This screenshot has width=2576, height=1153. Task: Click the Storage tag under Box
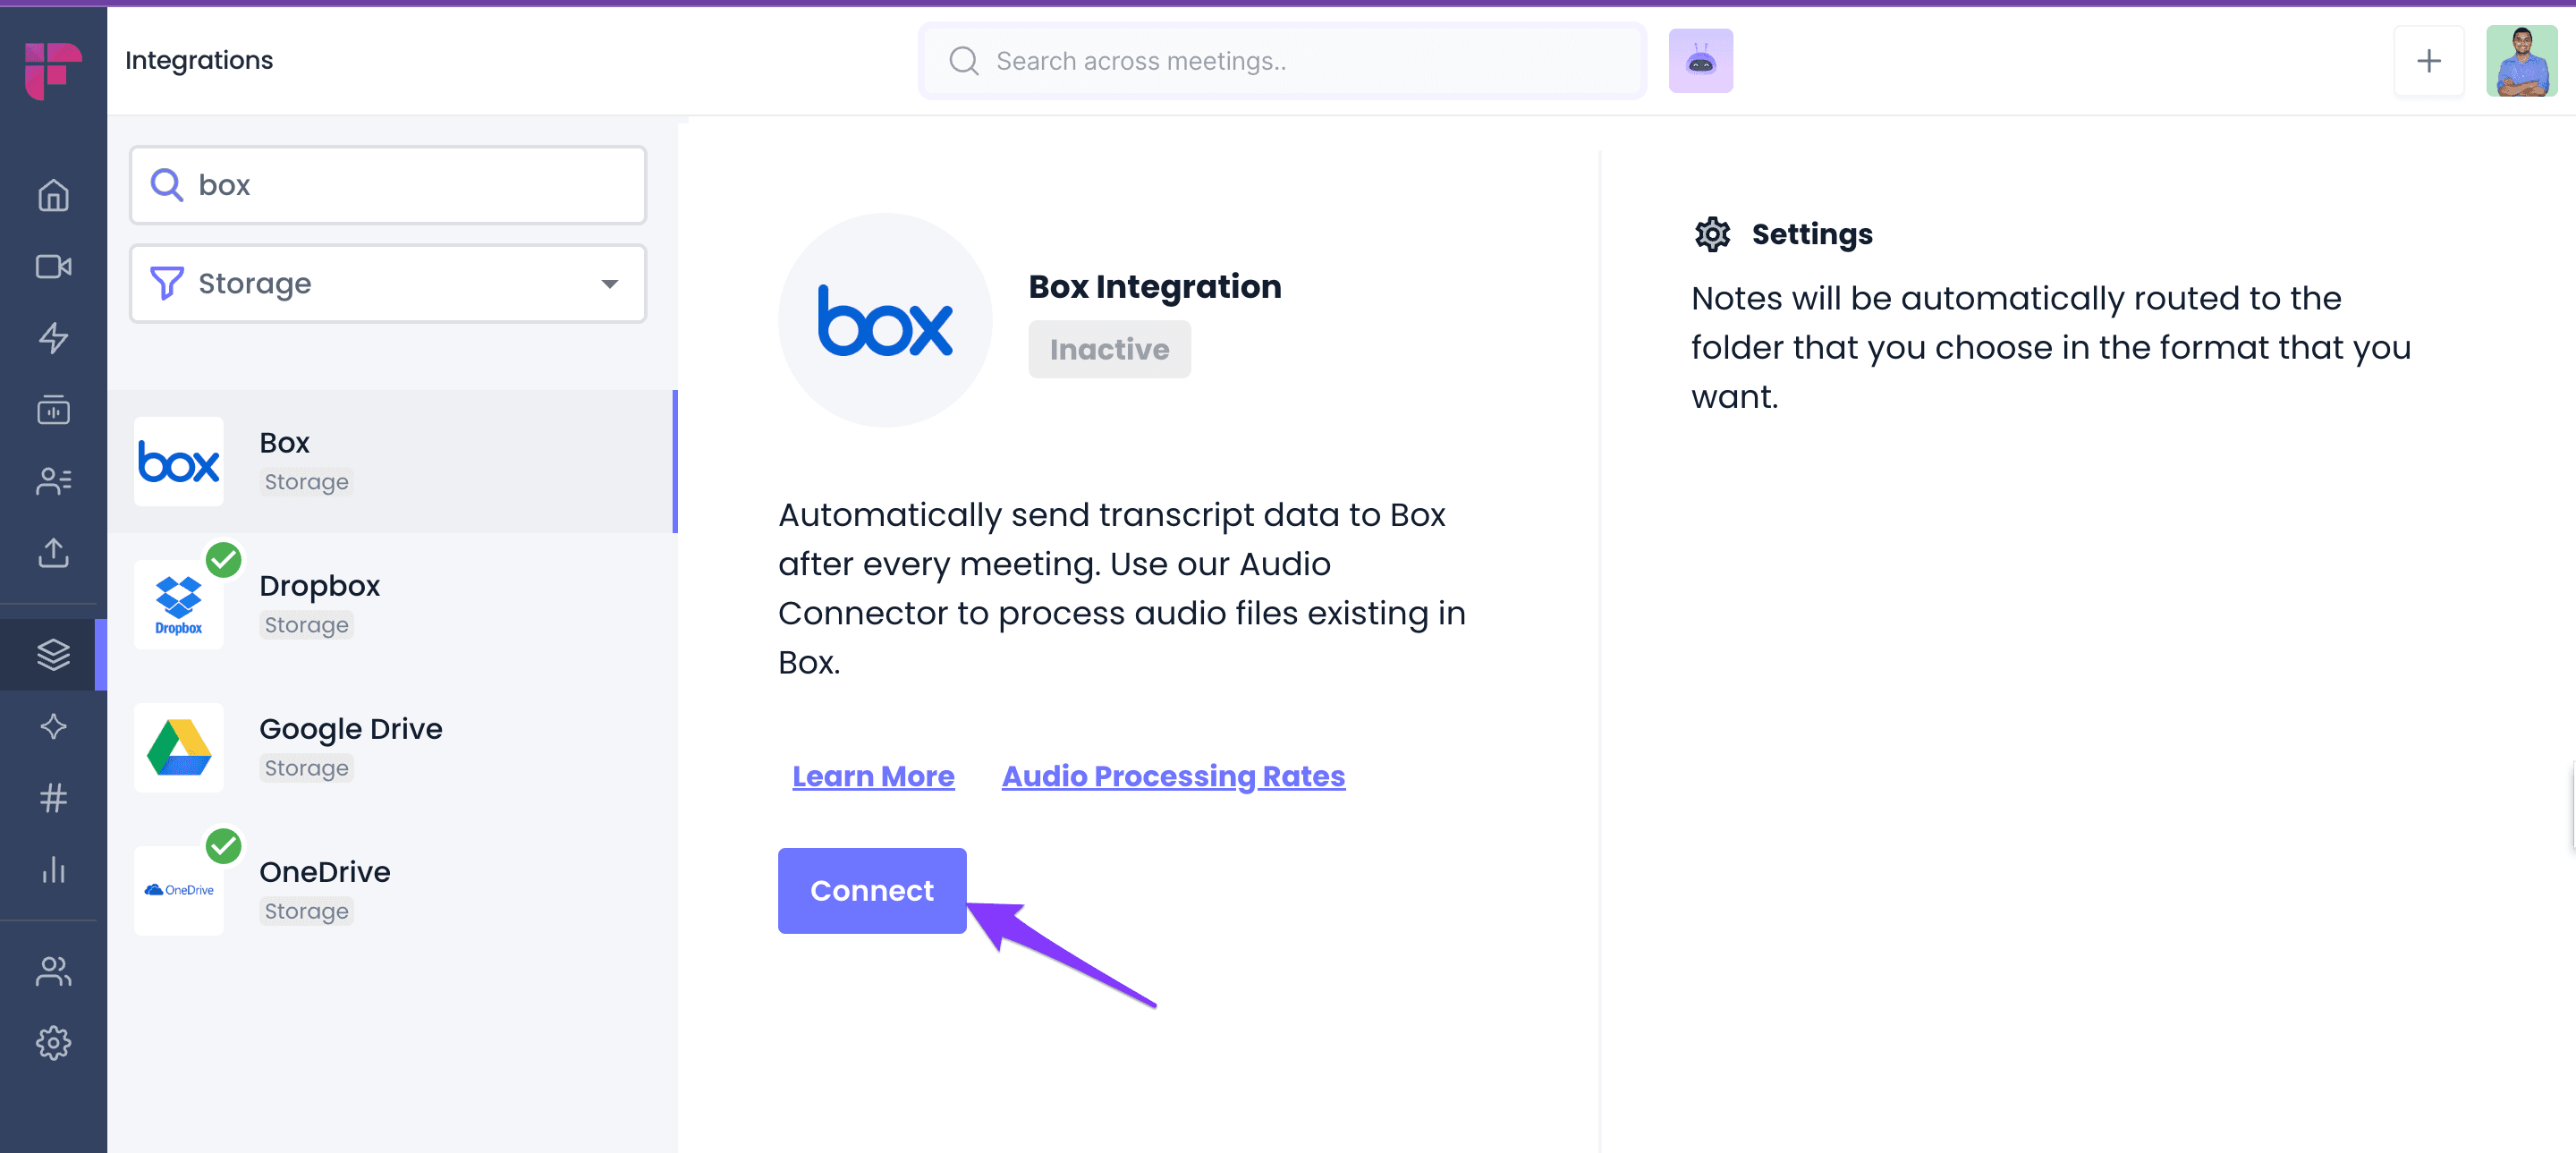click(x=306, y=482)
